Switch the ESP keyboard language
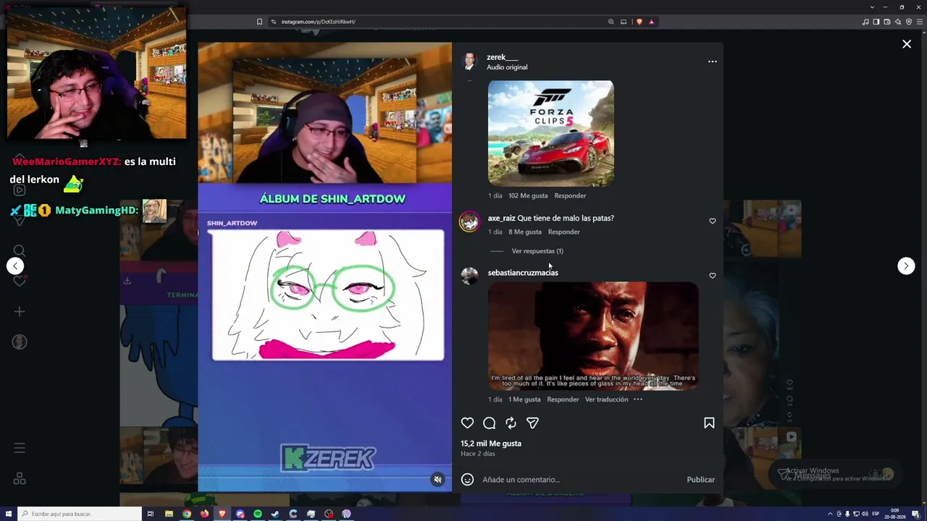927x521 pixels. click(876, 514)
